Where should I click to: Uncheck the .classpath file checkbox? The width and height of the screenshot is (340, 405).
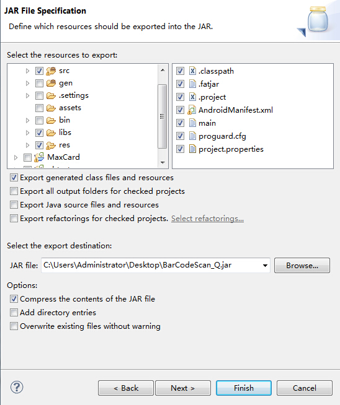[180, 71]
